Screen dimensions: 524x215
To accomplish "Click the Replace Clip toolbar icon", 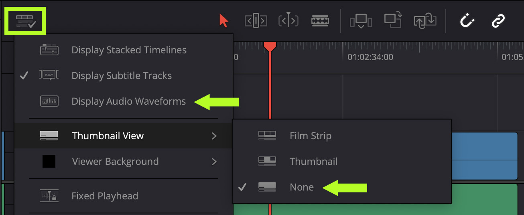I will (x=425, y=20).
